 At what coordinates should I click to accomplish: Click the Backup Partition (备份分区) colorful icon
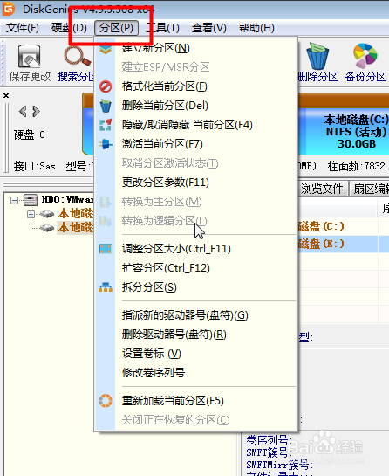click(365, 56)
